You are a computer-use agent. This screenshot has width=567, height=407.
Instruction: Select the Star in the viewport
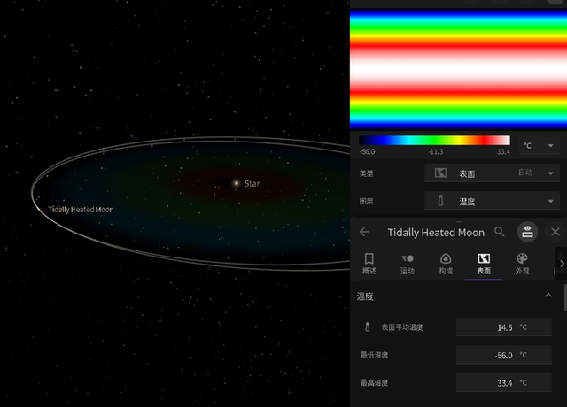point(236,183)
